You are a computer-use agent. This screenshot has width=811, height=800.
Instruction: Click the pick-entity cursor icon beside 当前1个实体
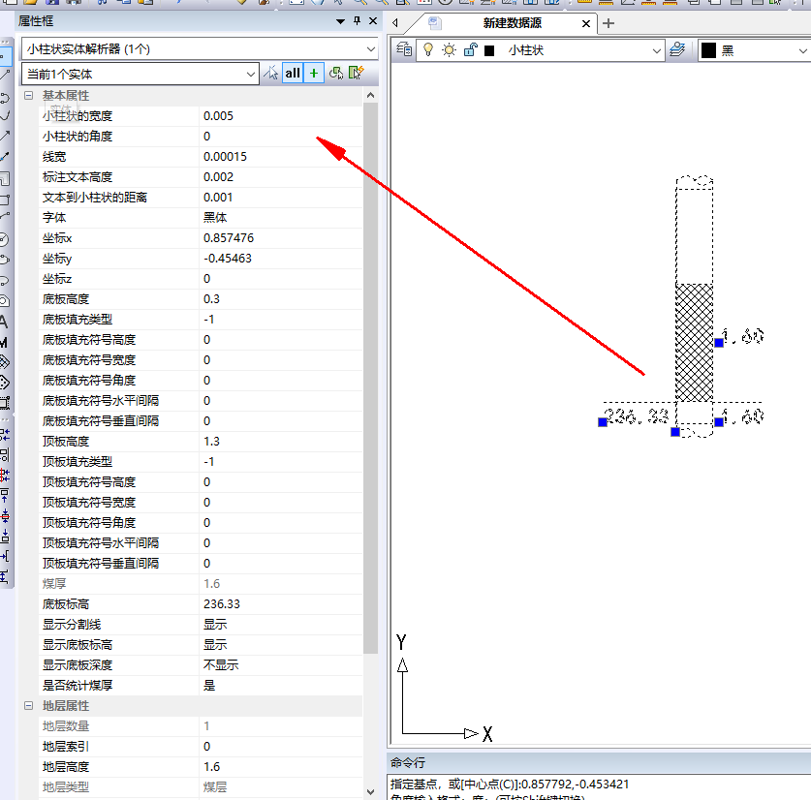271,73
